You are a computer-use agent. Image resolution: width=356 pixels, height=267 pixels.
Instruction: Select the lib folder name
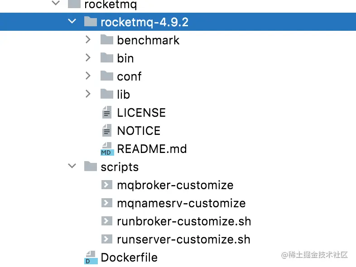pos(124,95)
